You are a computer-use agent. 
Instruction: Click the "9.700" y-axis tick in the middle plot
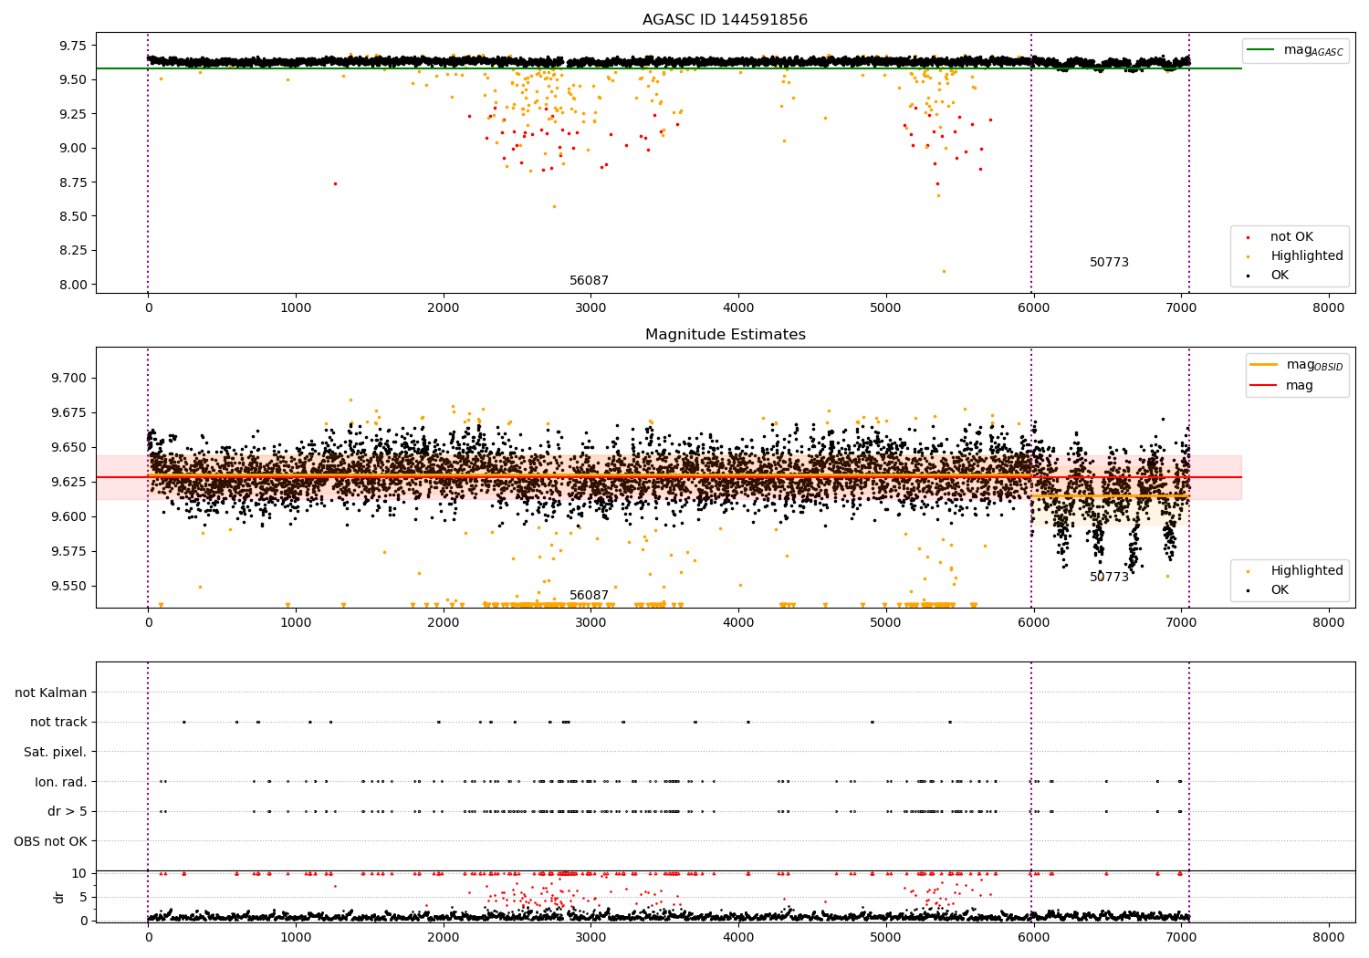pos(69,379)
